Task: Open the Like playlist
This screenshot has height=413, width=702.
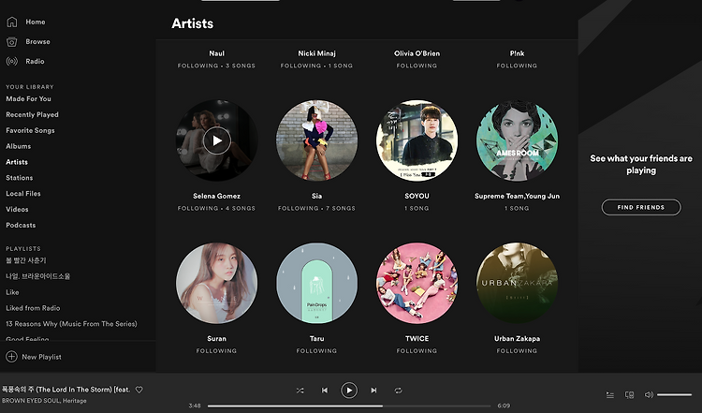Action: pyautogui.click(x=12, y=292)
